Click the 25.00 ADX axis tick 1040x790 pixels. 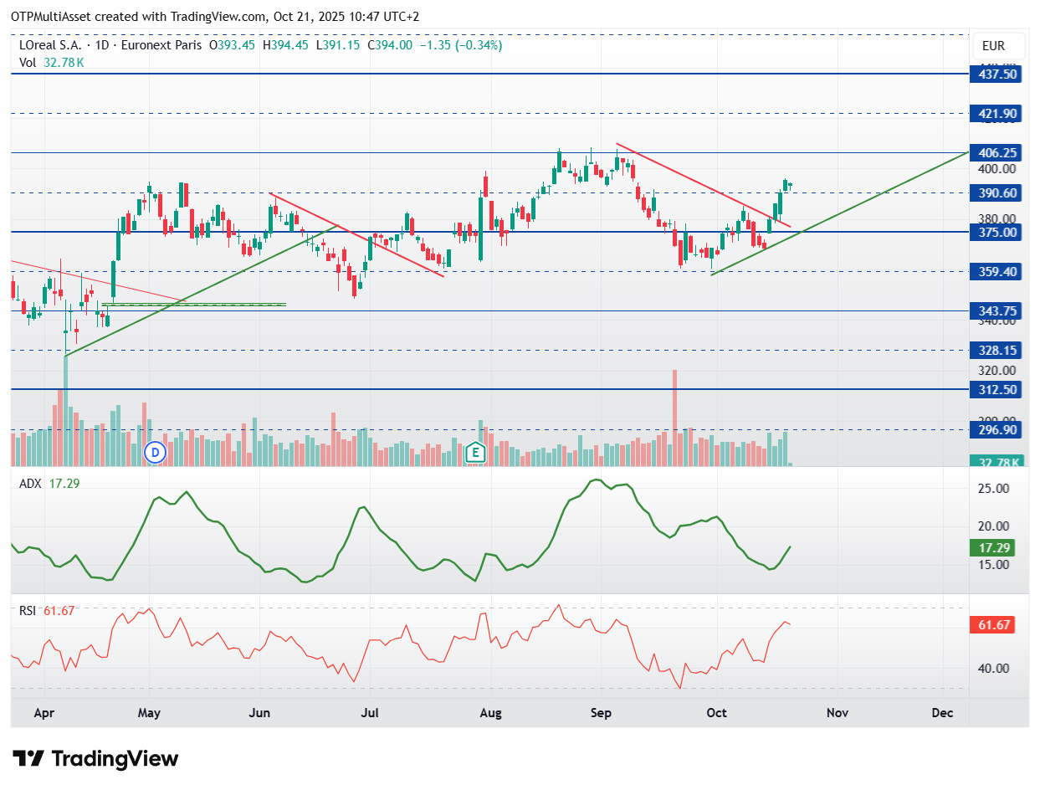[994, 488]
